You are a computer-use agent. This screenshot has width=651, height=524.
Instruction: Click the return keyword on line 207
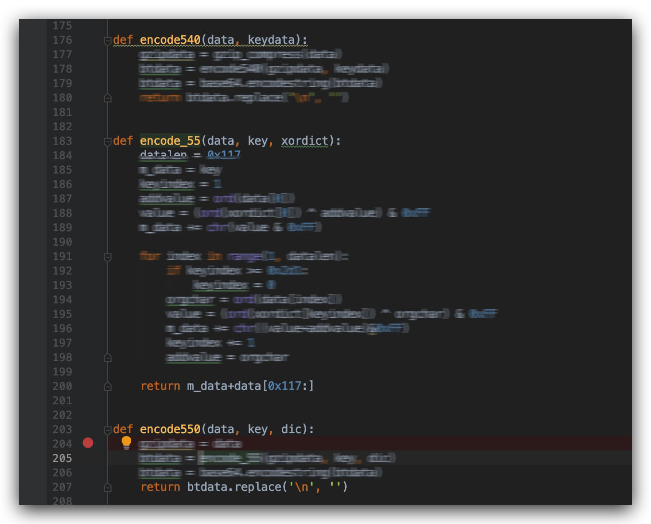pos(160,487)
